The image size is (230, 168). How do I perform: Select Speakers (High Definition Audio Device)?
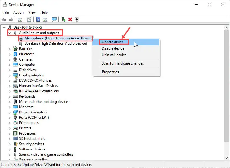(x=56, y=43)
